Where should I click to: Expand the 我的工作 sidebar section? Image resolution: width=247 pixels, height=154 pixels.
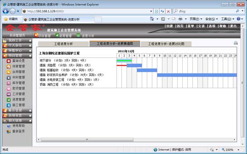coord(30,40)
